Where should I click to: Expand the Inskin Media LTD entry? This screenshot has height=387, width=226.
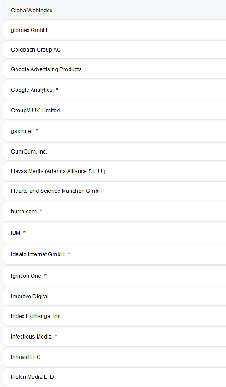pyautogui.click(x=114, y=376)
